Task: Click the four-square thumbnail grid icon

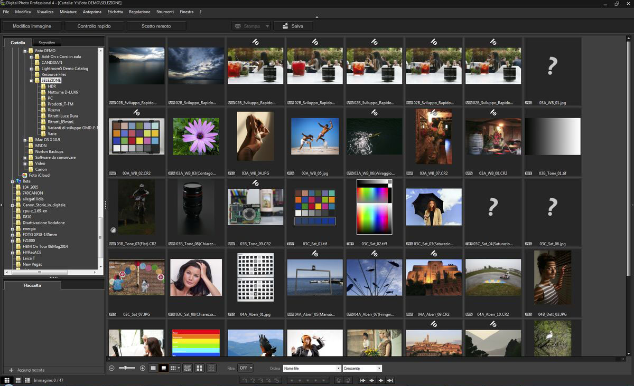Action: [200, 368]
